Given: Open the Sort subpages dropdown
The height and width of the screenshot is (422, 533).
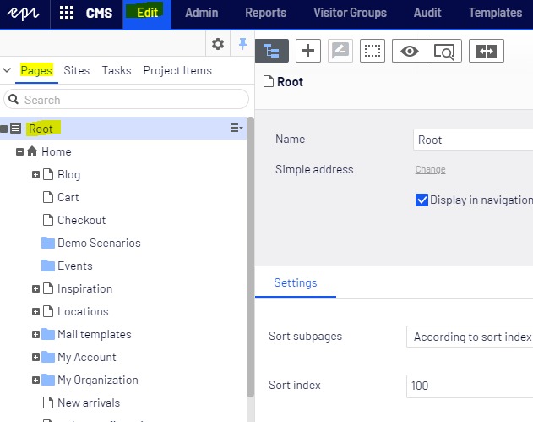Looking at the screenshot, I should (x=470, y=337).
